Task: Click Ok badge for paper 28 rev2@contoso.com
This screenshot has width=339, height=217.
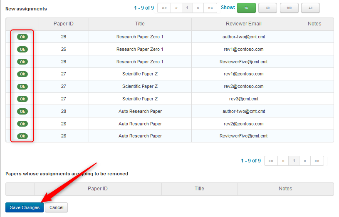Action: point(22,124)
